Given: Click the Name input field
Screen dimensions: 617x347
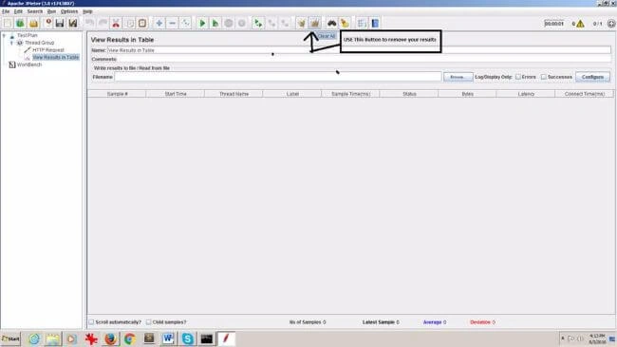Looking at the screenshot, I should [x=359, y=50].
